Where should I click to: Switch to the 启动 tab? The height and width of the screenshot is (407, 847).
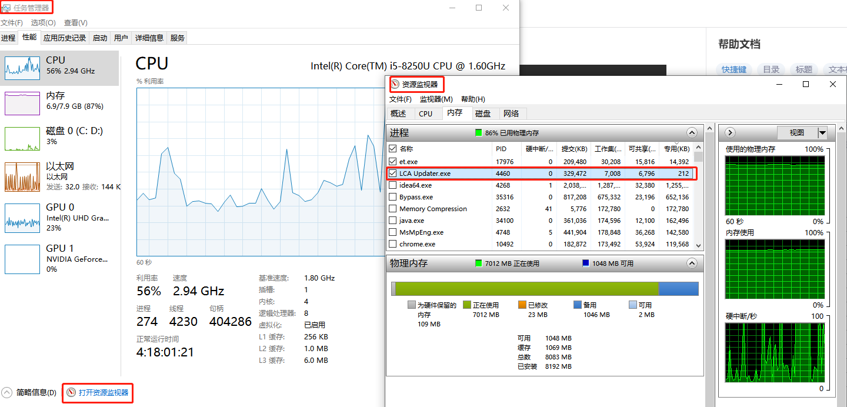(x=100, y=38)
